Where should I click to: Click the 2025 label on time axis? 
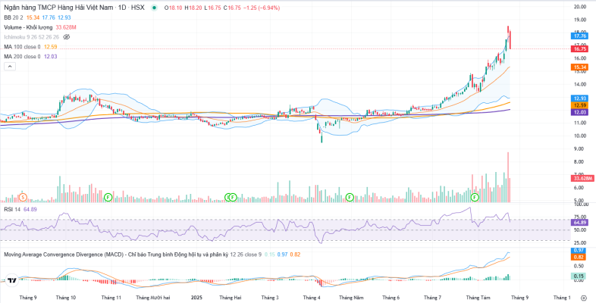[196, 297]
